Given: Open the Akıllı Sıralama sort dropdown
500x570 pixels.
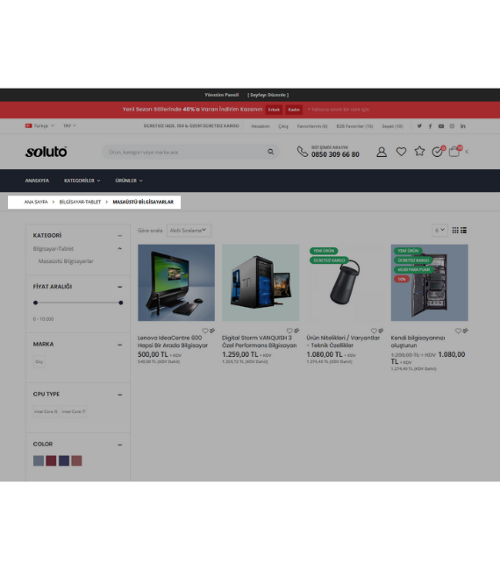Looking at the screenshot, I should tap(189, 231).
